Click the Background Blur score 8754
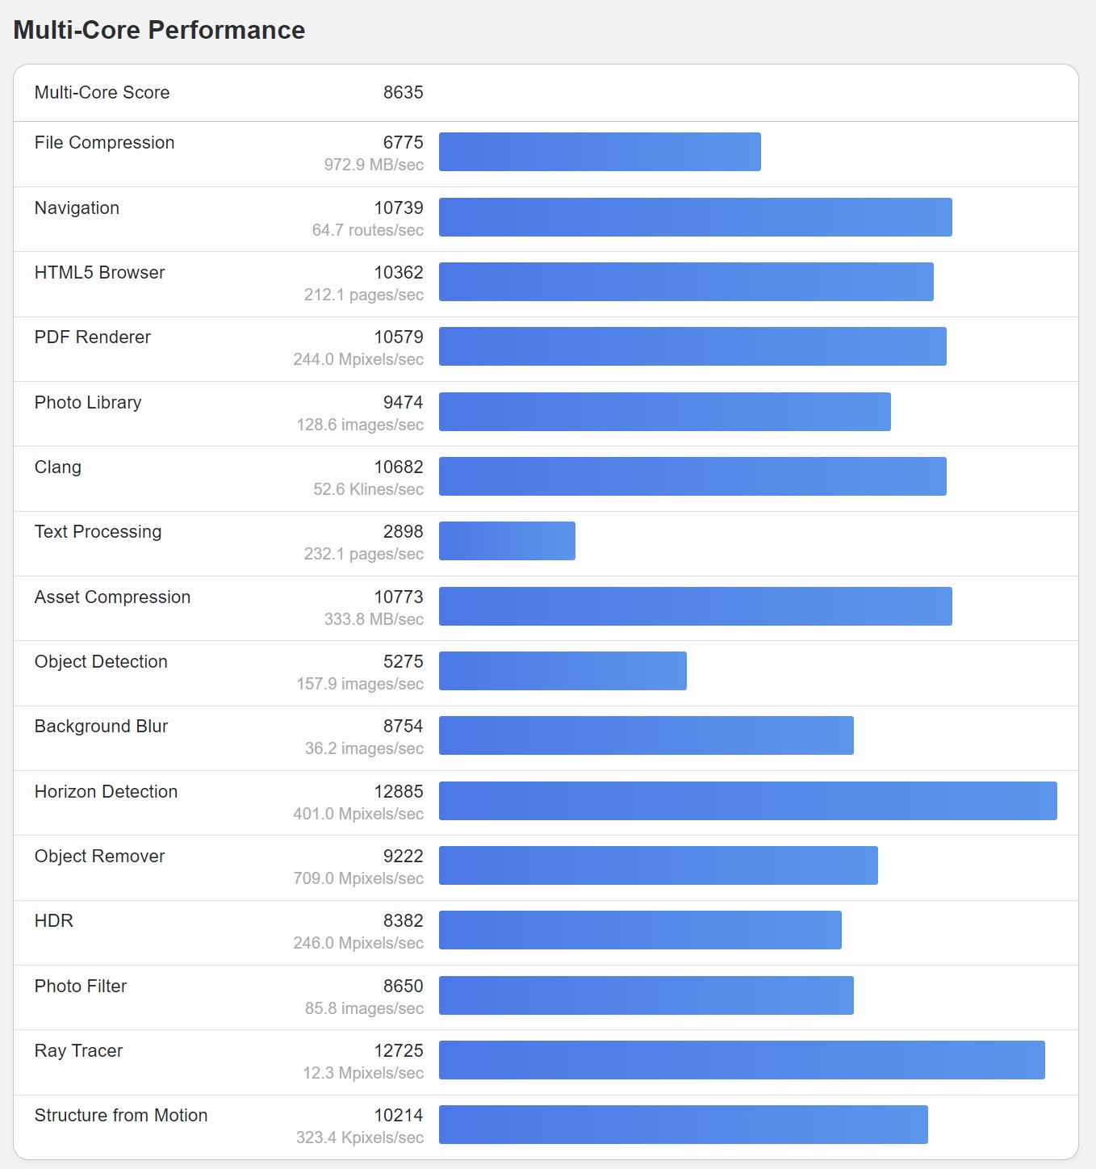Image resolution: width=1096 pixels, height=1169 pixels. [403, 726]
